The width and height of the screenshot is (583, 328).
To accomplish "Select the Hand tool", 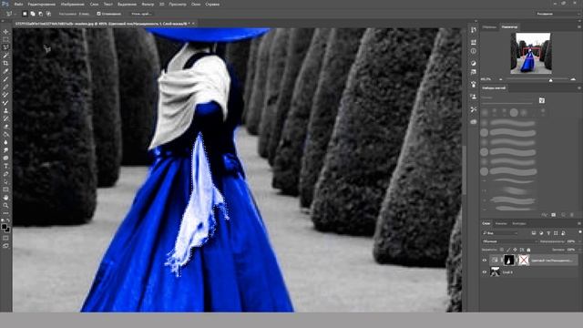I will [x=5, y=198].
